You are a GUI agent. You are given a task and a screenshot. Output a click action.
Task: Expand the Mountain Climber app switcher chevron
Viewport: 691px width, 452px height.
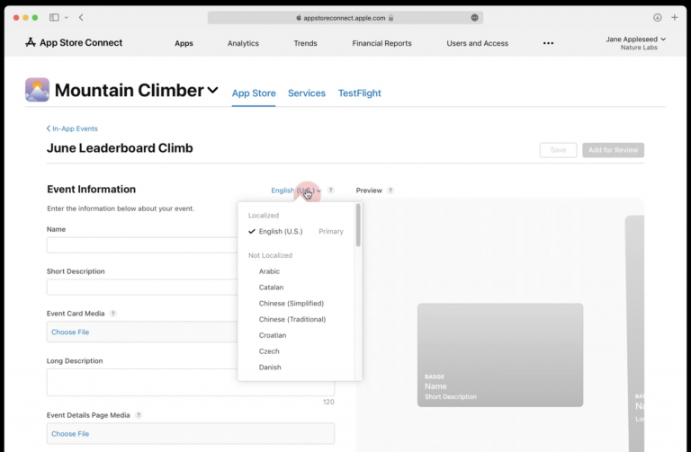(x=212, y=90)
